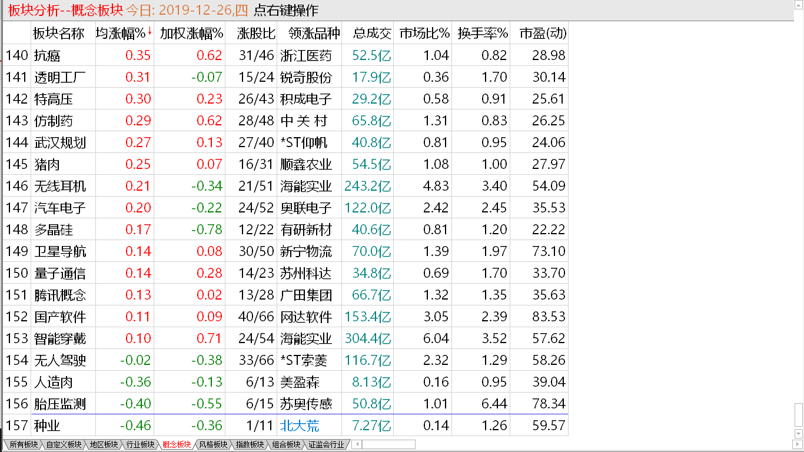Select the 特高压 sector name
Screen dimensions: 804x452
click(x=54, y=99)
